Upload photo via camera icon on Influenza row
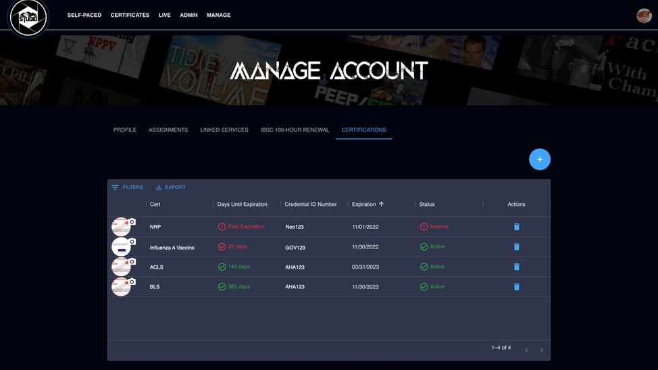Screen dimensions: 658x370 tap(132, 242)
